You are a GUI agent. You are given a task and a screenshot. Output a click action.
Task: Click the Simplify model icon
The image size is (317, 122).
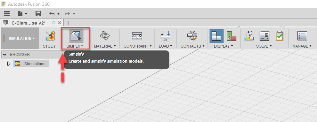click(76, 35)
